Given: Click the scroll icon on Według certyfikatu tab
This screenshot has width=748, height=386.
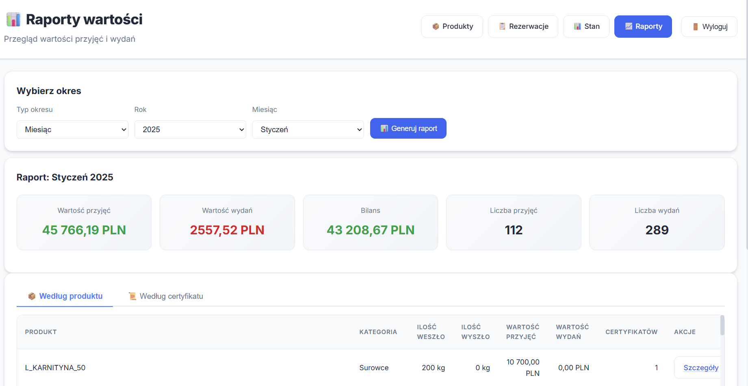Looking at the screenshot, I should pos(132,296).
